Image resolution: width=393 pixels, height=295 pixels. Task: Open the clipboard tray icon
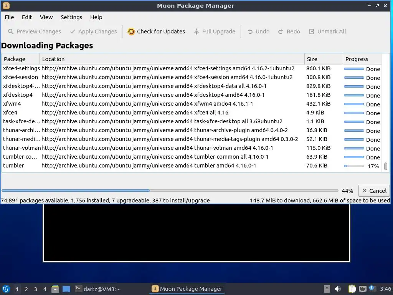352,289
